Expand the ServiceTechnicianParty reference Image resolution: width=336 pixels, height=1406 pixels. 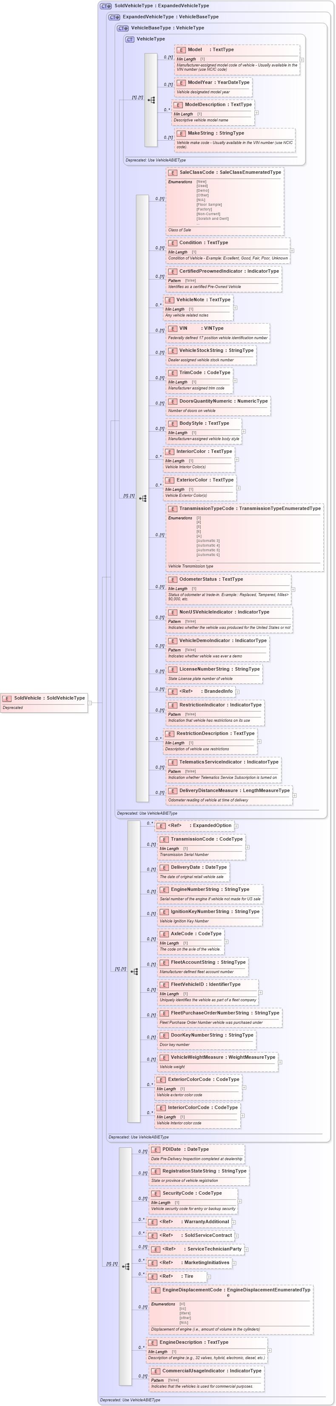click(x=247, y=1249)
